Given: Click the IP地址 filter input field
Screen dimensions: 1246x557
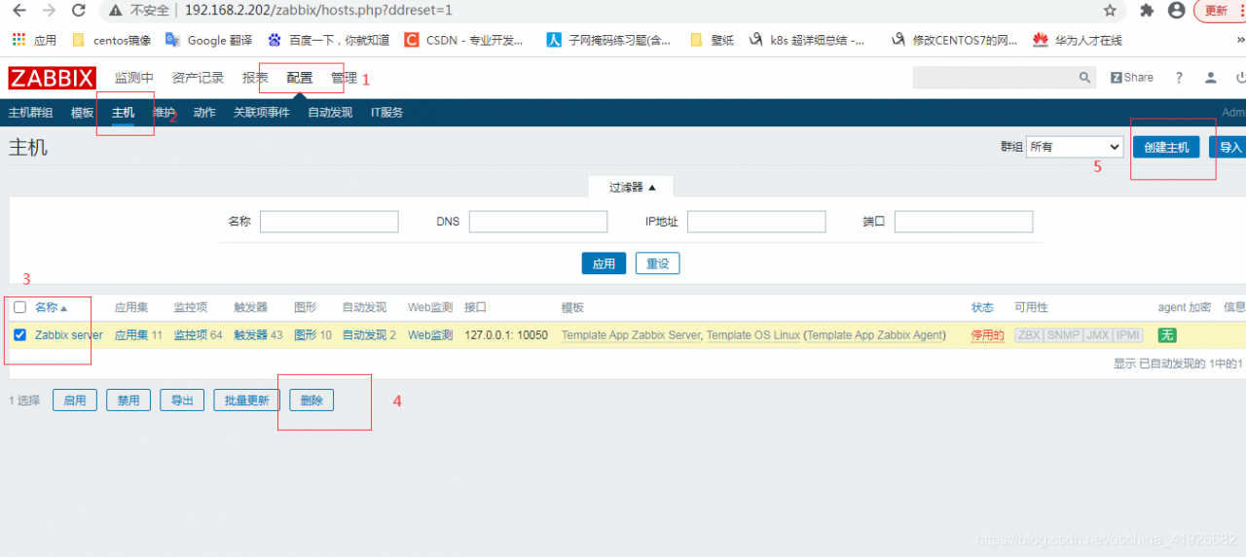Looking at the screenshot, I should click(756, 222).
